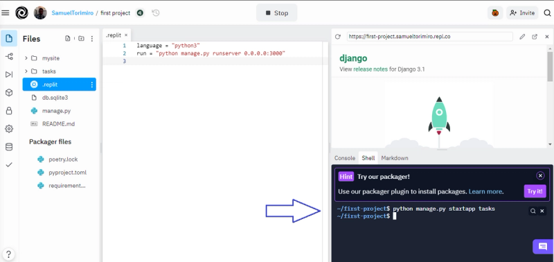The width and height of the screenshot is (554, 262).
Task: Click the Try it! button
Action: (x=535, y=191)
